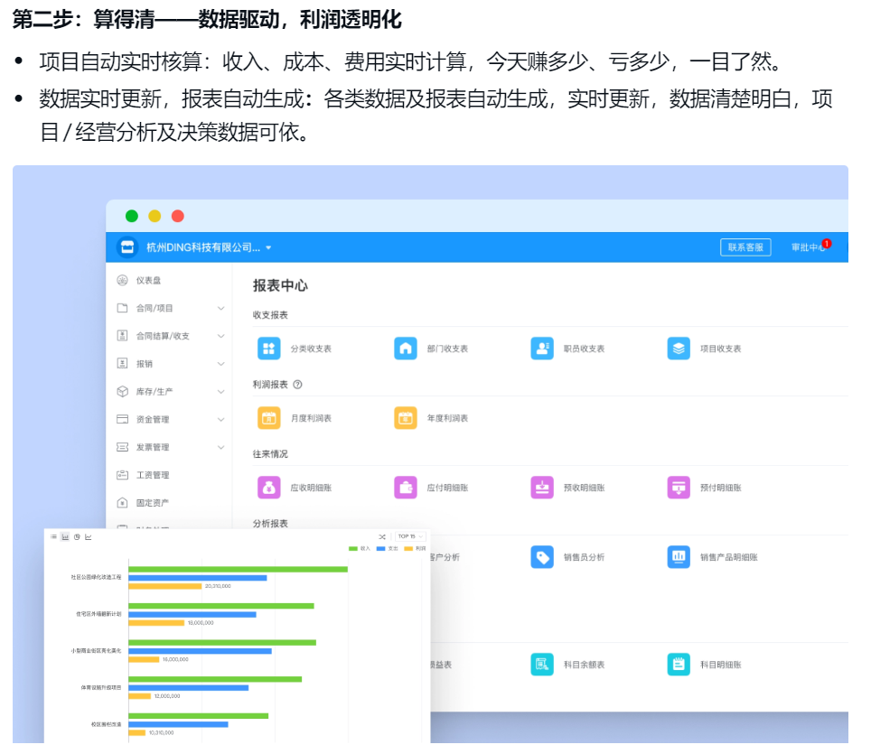This screenshot has width=871, height=754.
Task: Switch chart to list view icon
Action: point(54,536)
